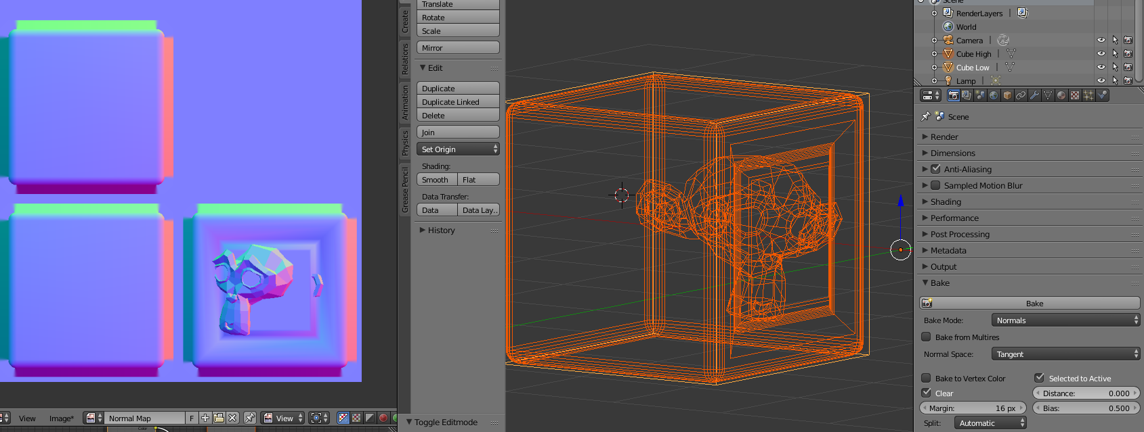This screenshot has width=1144, height=432.
Task: Open the Particles properties tab
Action: click(1088, 95)
